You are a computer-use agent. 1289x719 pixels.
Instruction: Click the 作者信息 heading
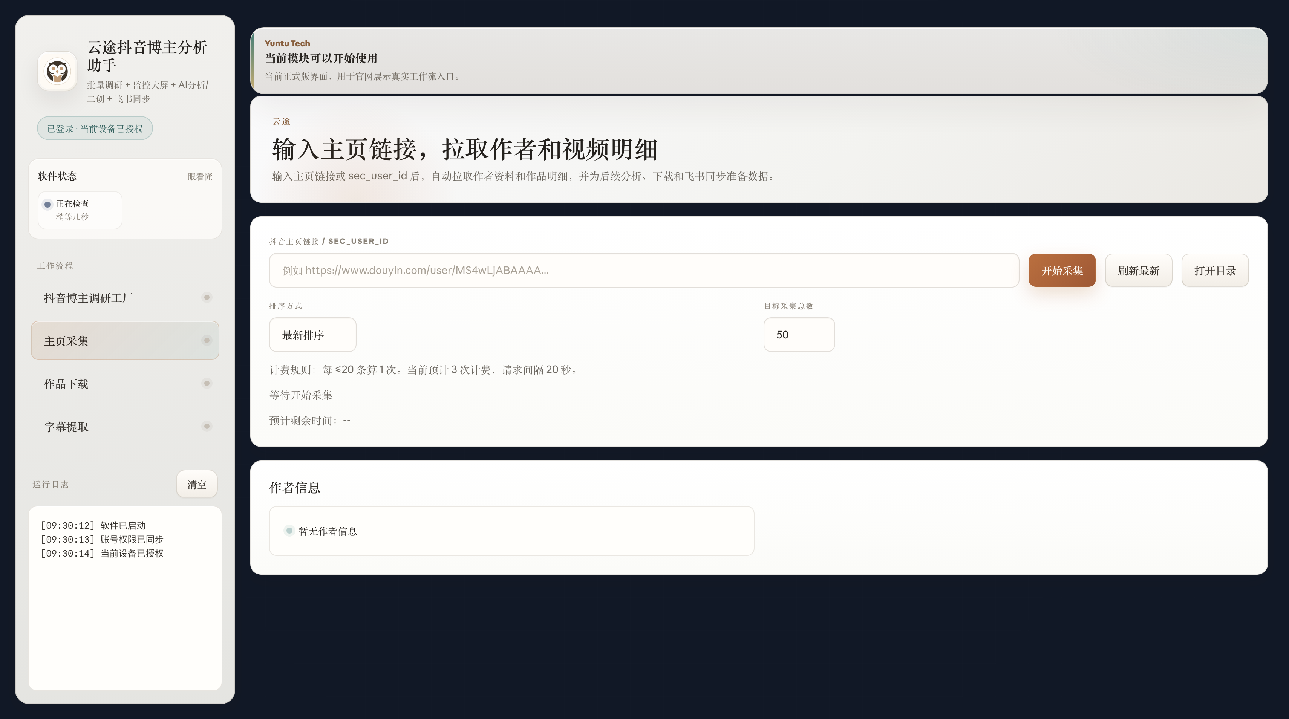click(295, 488)
